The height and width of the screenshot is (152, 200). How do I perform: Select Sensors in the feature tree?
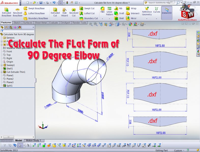[x=9, y=38]
